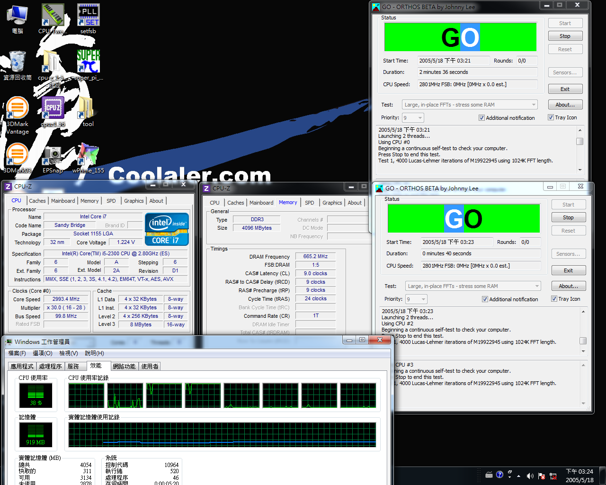Launch the EPSnap camera shortcut

pyautogui.click(x=53, y=159)
